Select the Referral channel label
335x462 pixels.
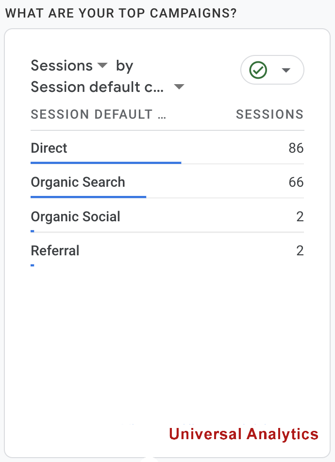pos(55,250)
